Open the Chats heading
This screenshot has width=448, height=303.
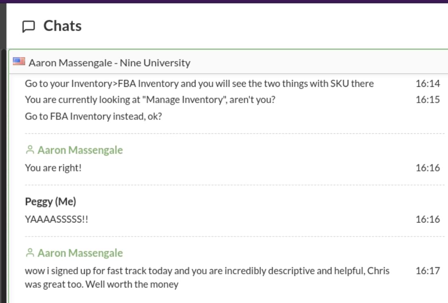[x=63, y=26]
